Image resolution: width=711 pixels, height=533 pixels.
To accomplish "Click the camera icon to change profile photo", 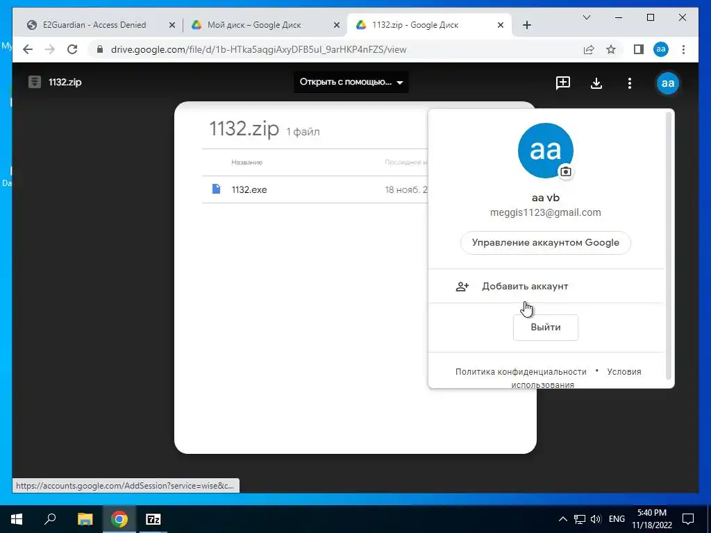I will [x=565, y=172].
